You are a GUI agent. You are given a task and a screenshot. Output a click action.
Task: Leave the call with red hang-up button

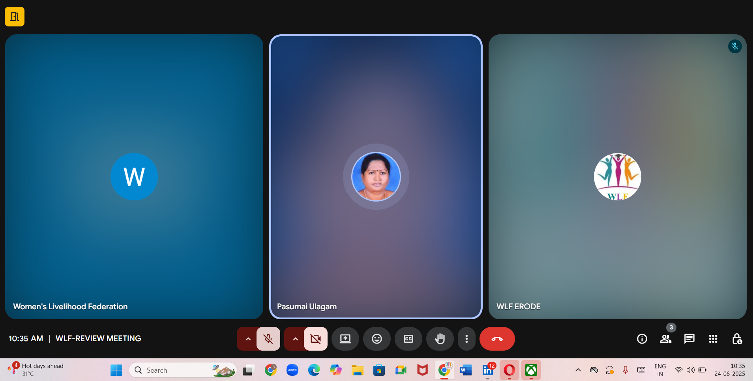(497, 339)
